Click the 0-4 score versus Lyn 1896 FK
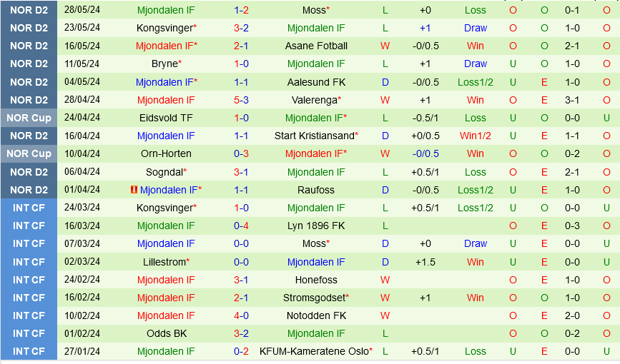The width and height of the screenshot is (620, 364). 241,226
